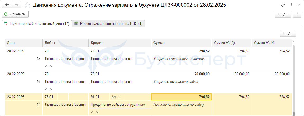
Task: Click the Обновить refresh button
Action: click(x=15, y=14)
